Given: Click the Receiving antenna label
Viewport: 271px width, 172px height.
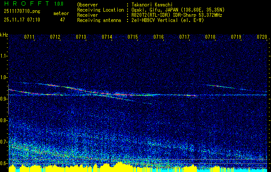Looking at the screenshot, I should pos(99,20).
